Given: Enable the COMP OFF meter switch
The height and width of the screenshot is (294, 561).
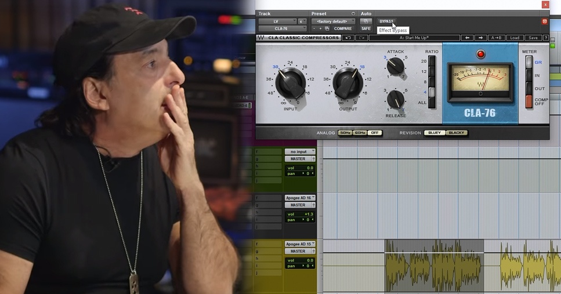Looking at the screenshot, I should click(x=529, y=101).
